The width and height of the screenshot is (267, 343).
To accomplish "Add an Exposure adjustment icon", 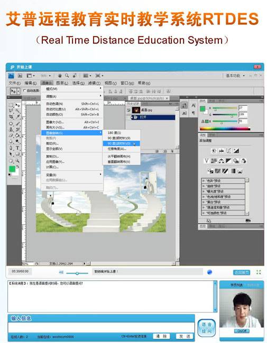I will tap(236, 151).
